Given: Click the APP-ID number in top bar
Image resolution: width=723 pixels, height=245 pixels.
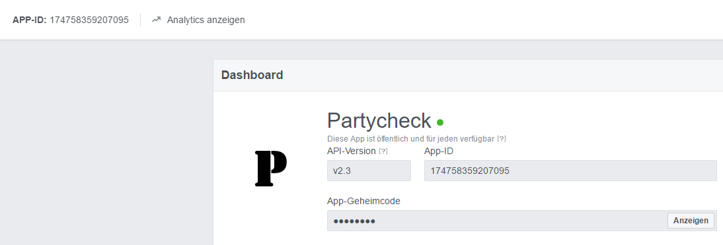Looking at the screenshot, I should point(89,20).
